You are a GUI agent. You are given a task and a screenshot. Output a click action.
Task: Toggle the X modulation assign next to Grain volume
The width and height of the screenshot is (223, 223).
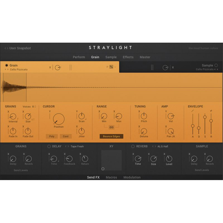coord(50,67)
